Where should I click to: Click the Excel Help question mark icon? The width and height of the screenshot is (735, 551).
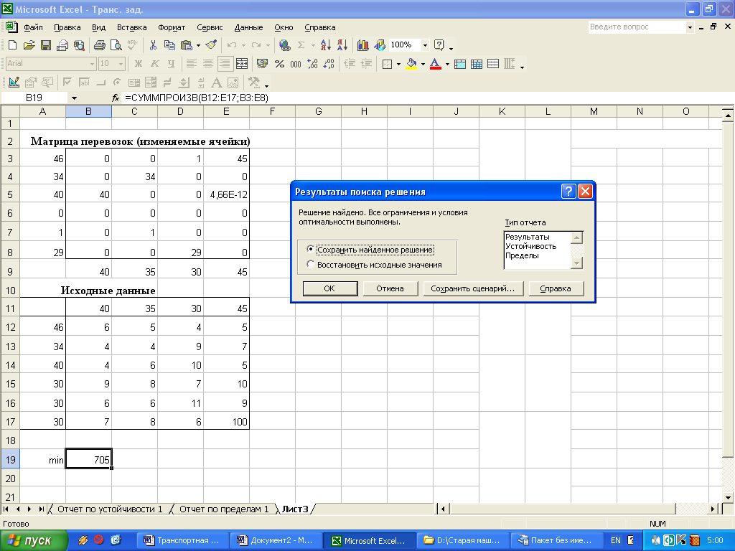439,45
